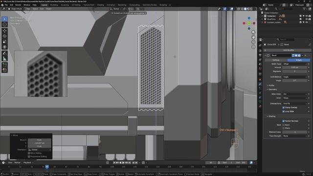The height and width of the screenshot is (176, 313).
Task: Expand the Profile section
Action: (270, 86)
